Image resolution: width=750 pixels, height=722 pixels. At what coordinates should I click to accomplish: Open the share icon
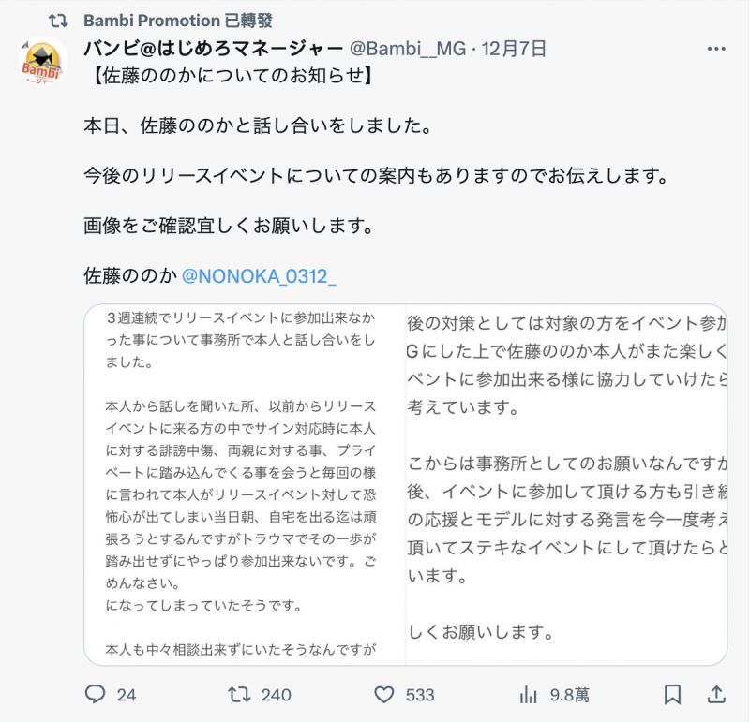(716, 695)
